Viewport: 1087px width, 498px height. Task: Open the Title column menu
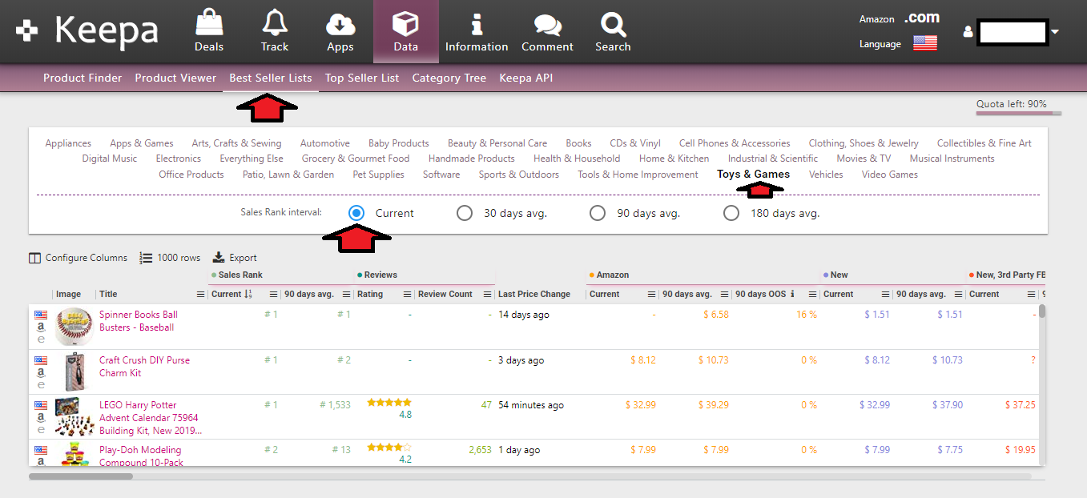[x=201, y=294]
